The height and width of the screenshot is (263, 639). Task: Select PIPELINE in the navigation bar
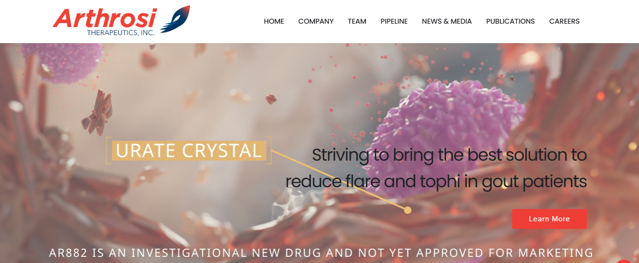coord(394,21)
